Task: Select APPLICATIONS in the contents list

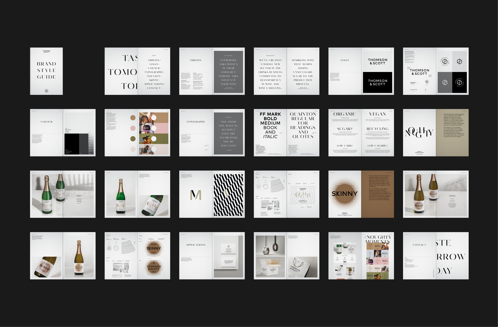Action: coord(154,84)
